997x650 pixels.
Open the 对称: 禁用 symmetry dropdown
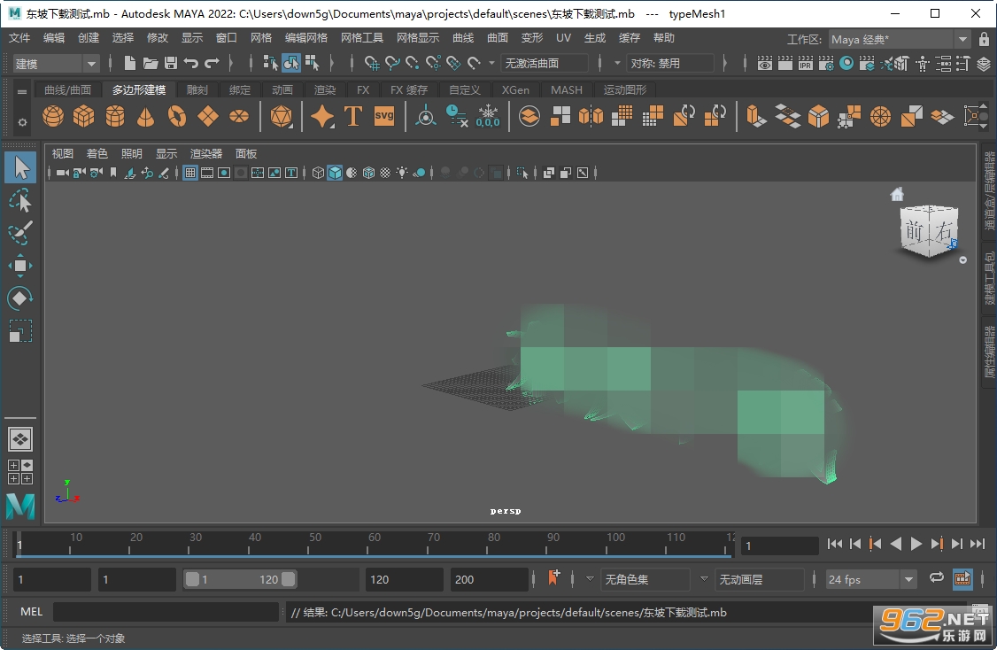click(670, 64)
